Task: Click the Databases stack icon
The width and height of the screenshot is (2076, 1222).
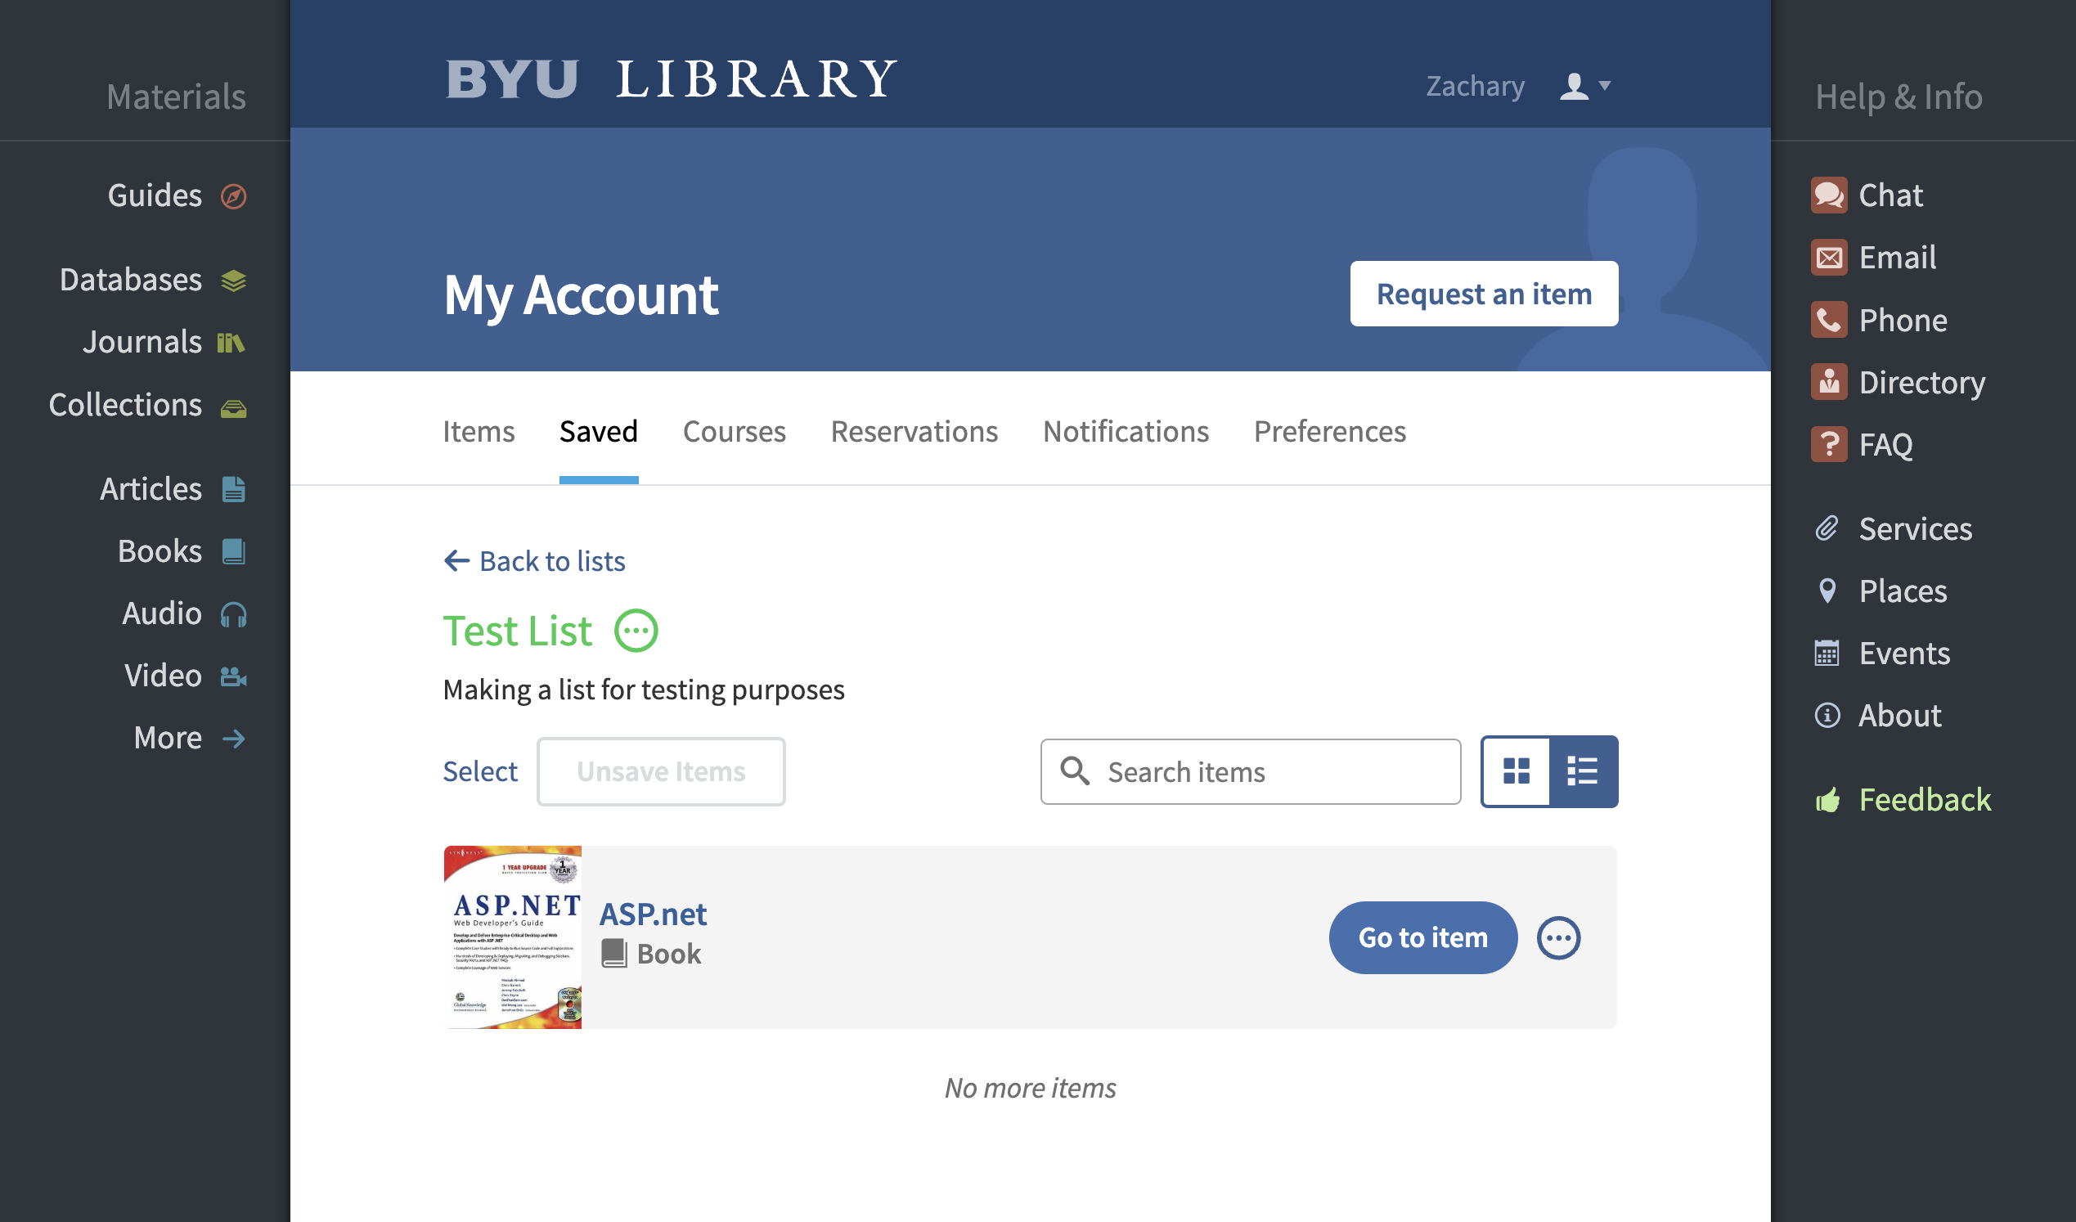Action: tap(233, 281)
